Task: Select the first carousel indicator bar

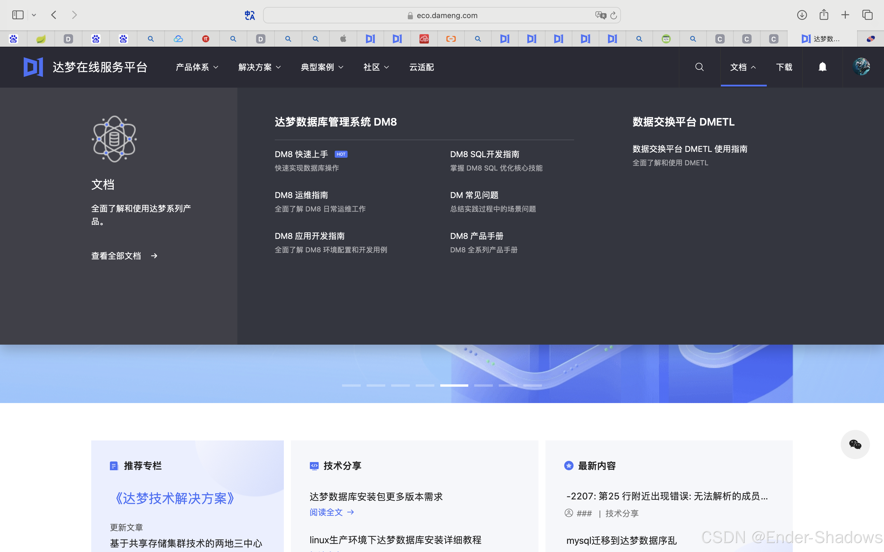Action: pyautogui.click(x=351, y=385)
